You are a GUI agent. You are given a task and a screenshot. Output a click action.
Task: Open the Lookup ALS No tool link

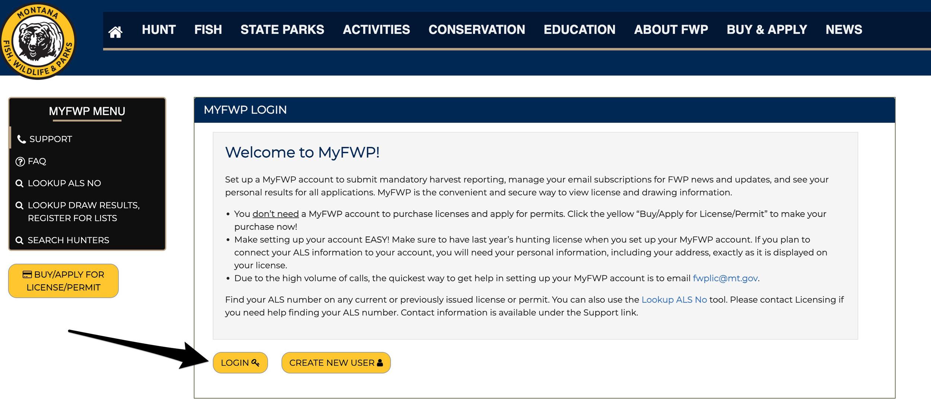tap(674, 299)
